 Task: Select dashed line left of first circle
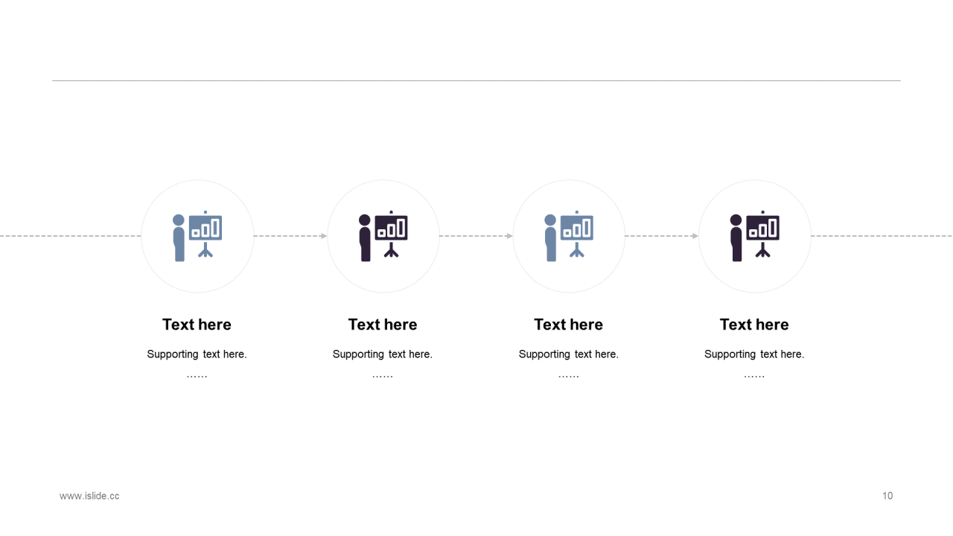pyautogui.click(x=71, y=236)
